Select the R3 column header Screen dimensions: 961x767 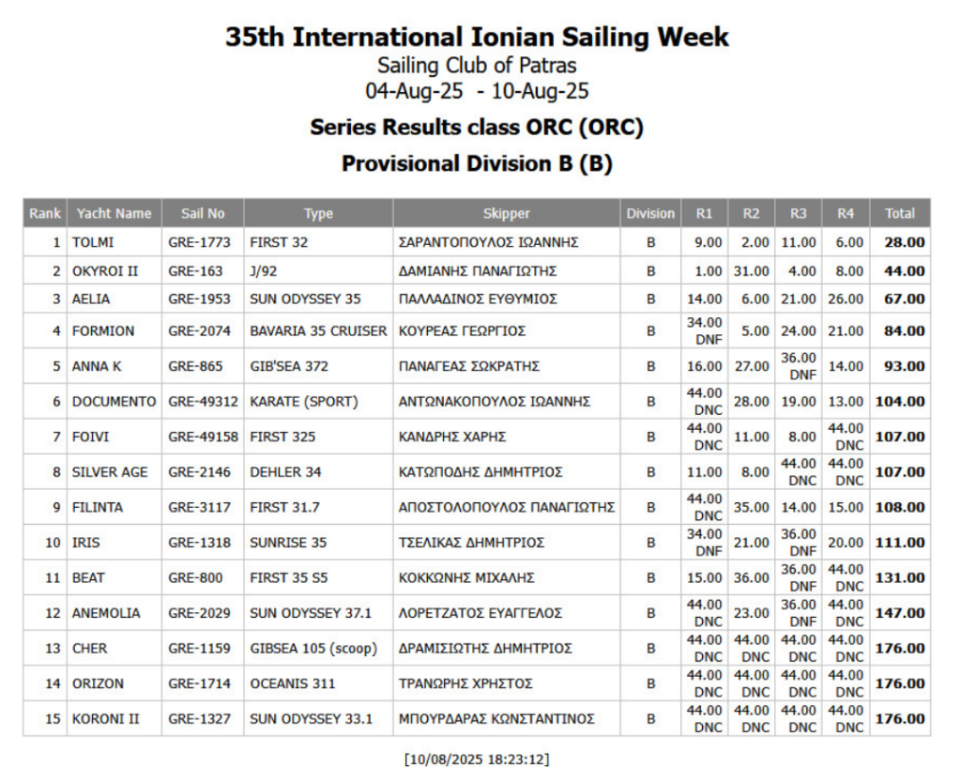click(798, 213)
